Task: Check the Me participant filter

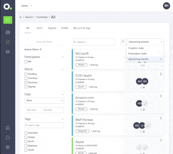Action: (26, 62)
